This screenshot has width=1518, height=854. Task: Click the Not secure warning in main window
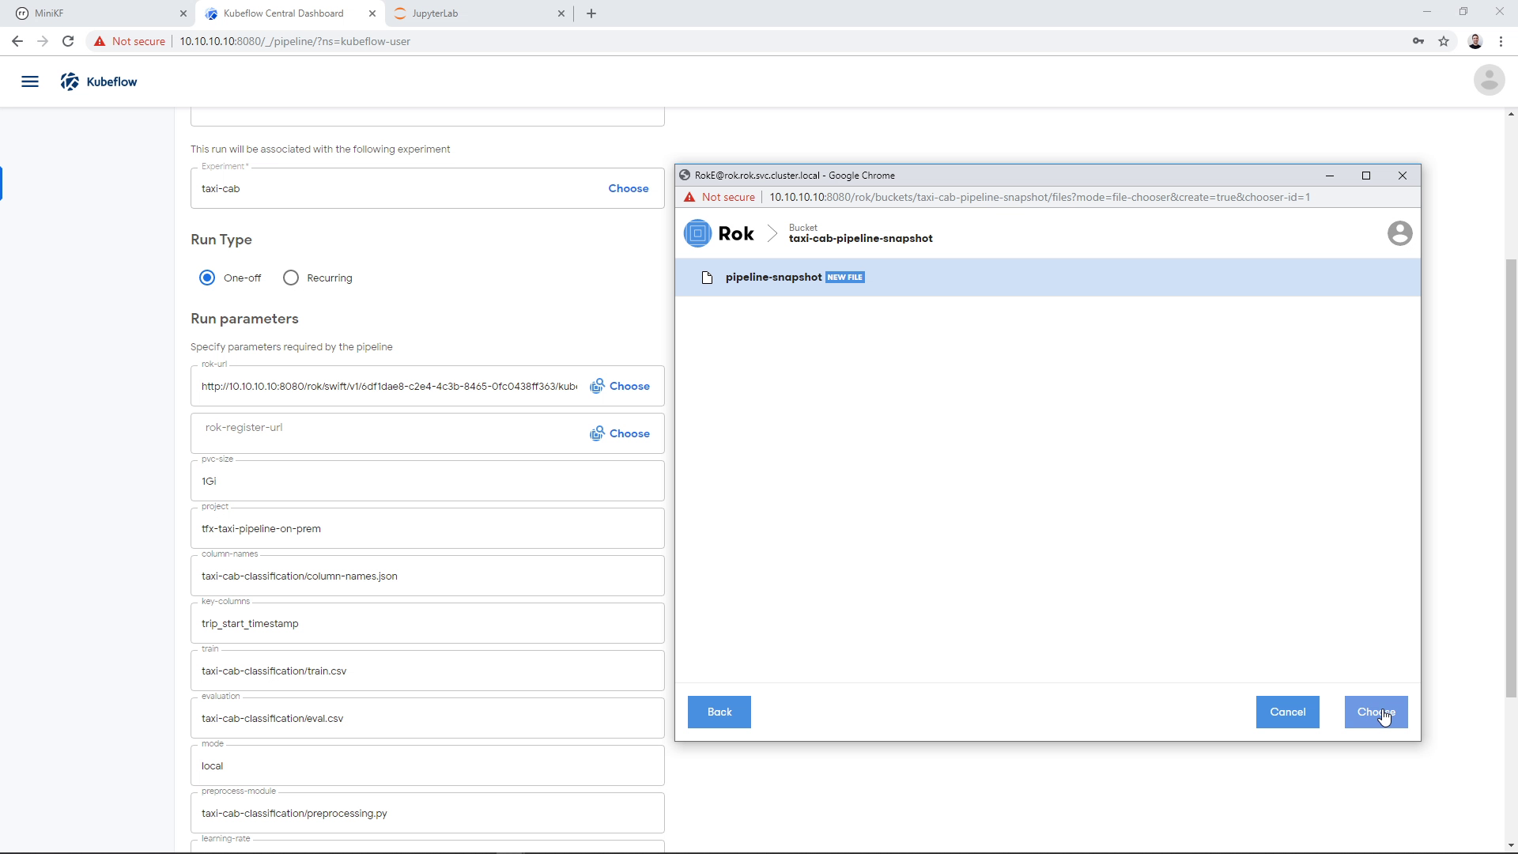point(130,41)
